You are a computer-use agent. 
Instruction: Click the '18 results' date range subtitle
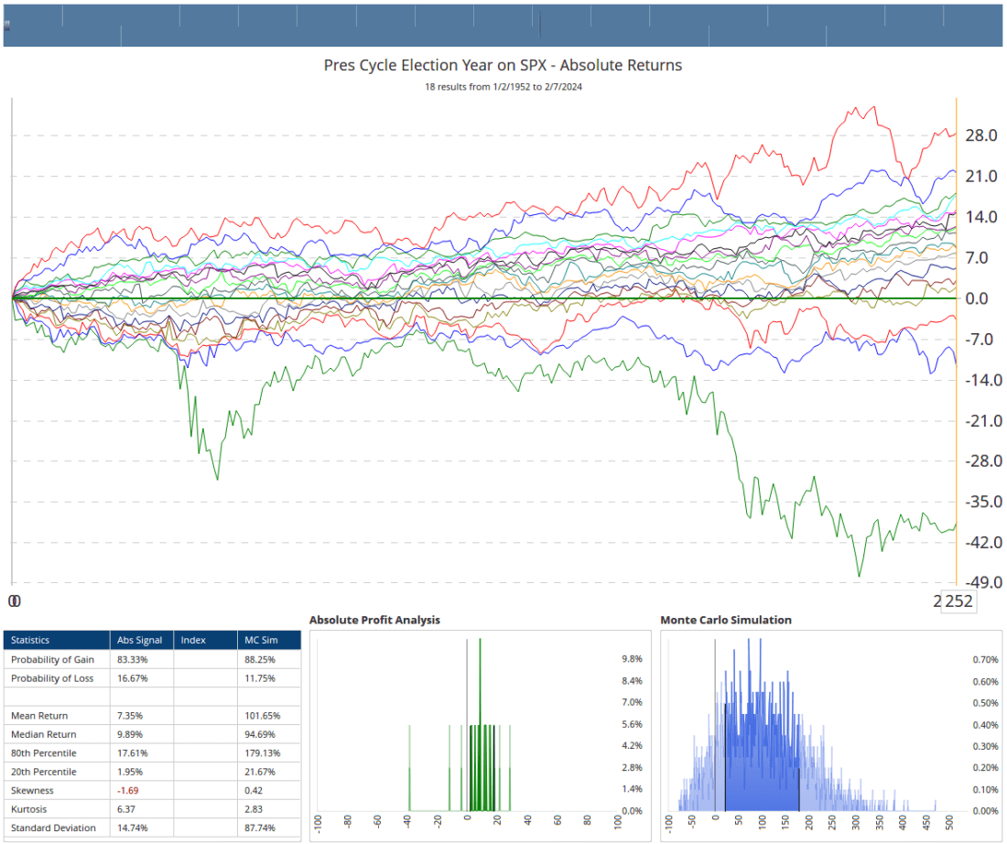tap(503, 87)
